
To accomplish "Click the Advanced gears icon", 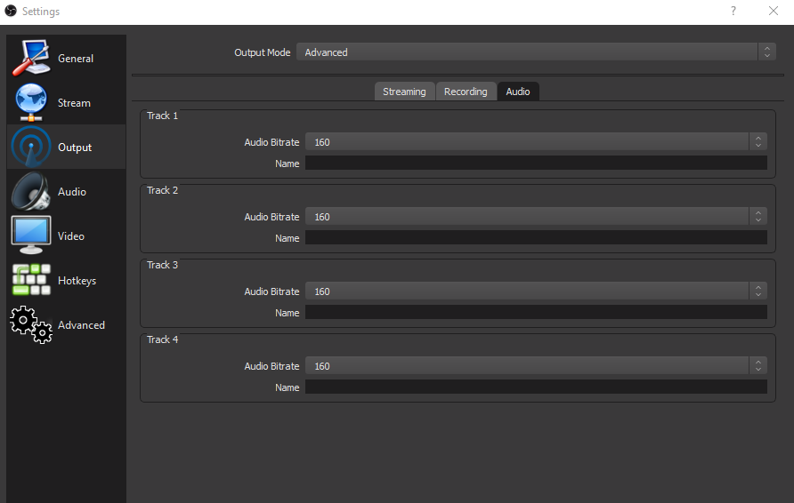I will [x=31, y=324].
